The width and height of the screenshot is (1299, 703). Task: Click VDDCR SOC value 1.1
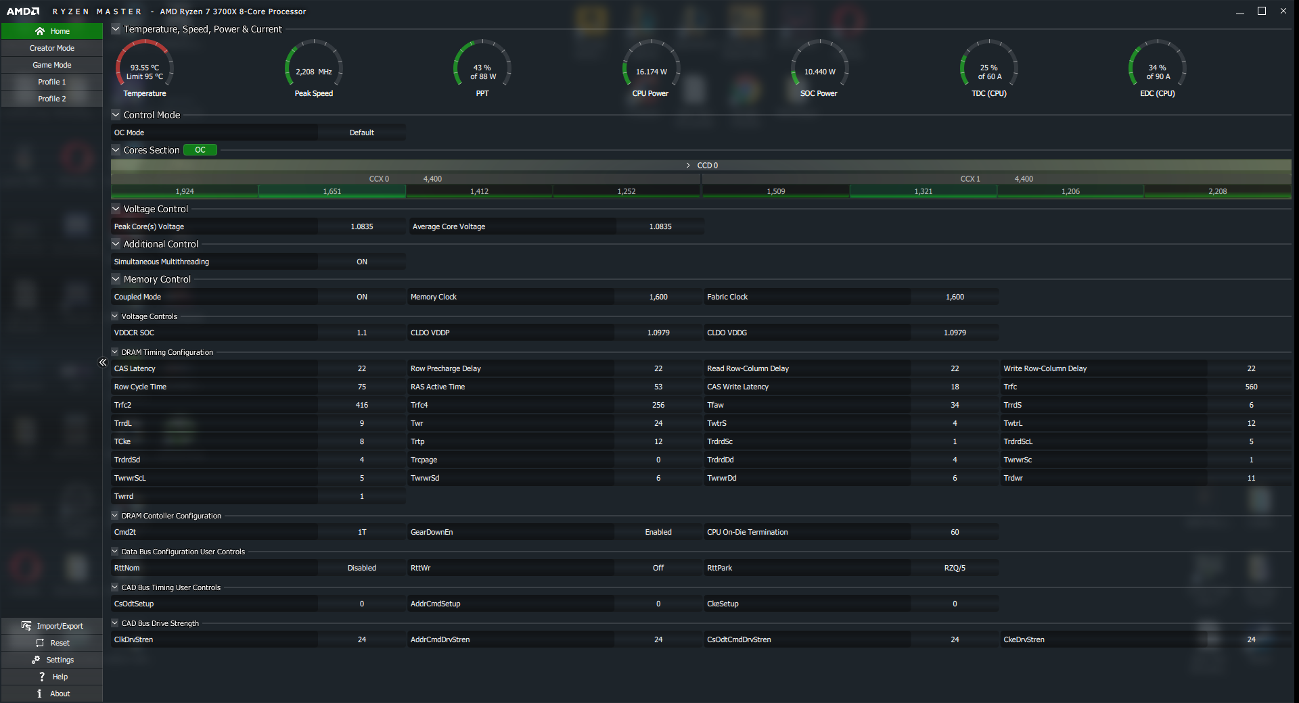tap(362, 333)
